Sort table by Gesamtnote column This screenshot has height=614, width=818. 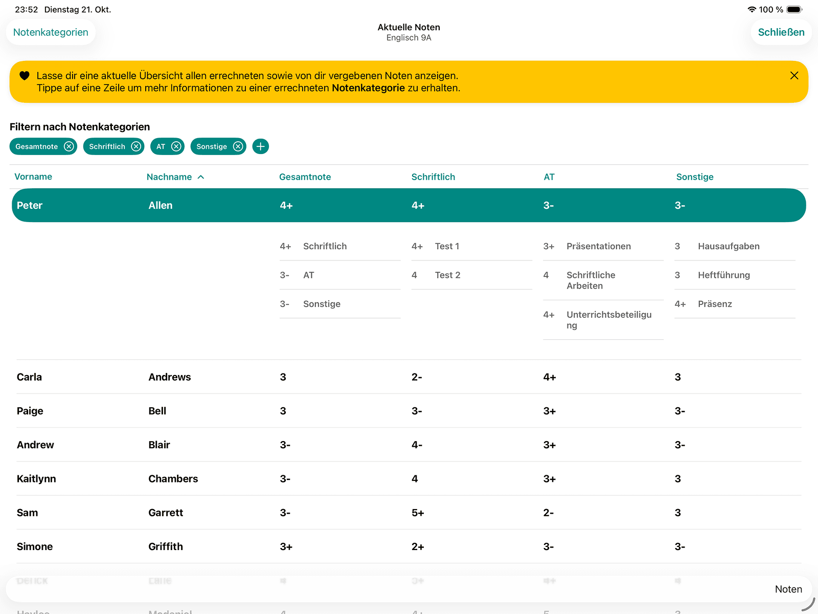point(305,177)
